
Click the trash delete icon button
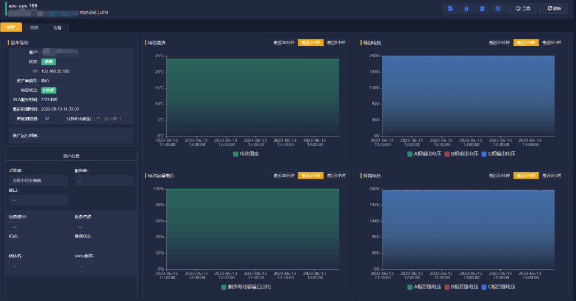pyautogui.click(x=482, y=9)
